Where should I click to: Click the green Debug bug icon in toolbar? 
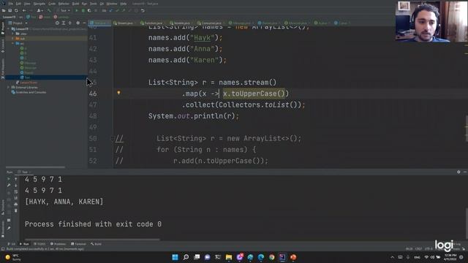(x=83, y=10)
